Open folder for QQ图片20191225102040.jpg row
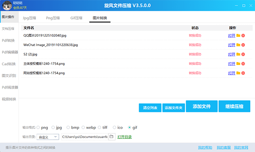This screenshot has height=152, width=255. [x=238, y=35]
